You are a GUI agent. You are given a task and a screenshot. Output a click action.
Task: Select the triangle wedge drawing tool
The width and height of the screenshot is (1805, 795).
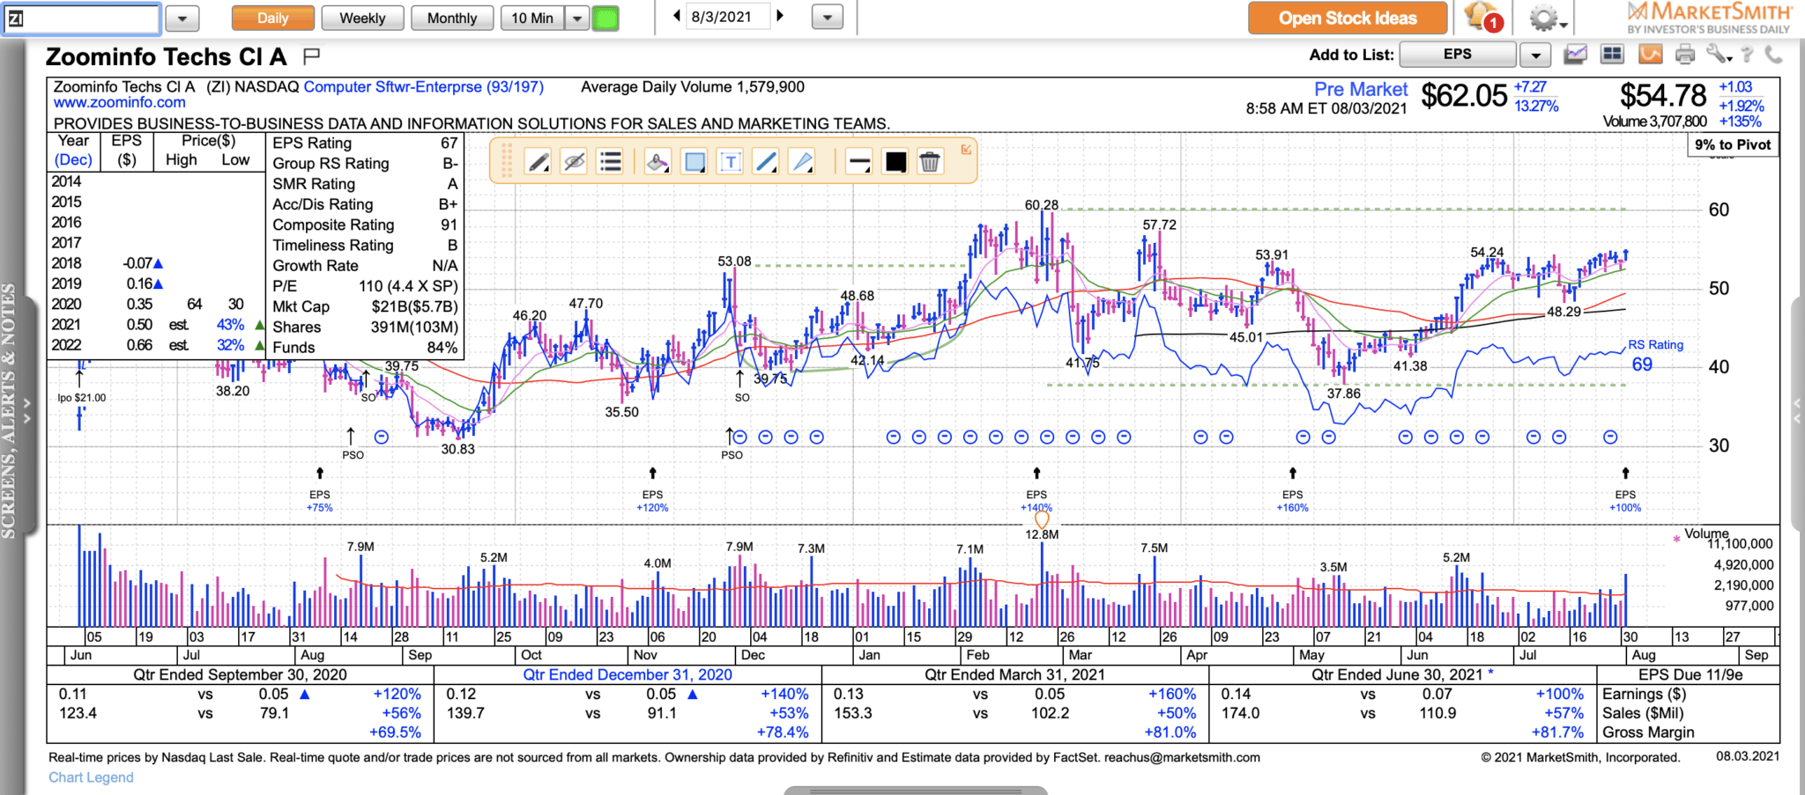click(x=802, y=162)
